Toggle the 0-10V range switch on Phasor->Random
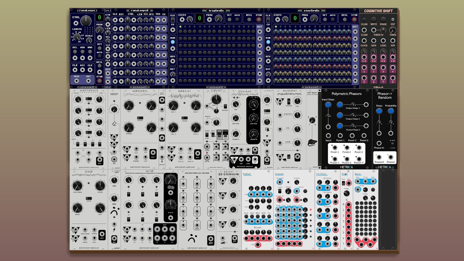The width and height of the screenshot is (464, 261). [x=392, y=144]
